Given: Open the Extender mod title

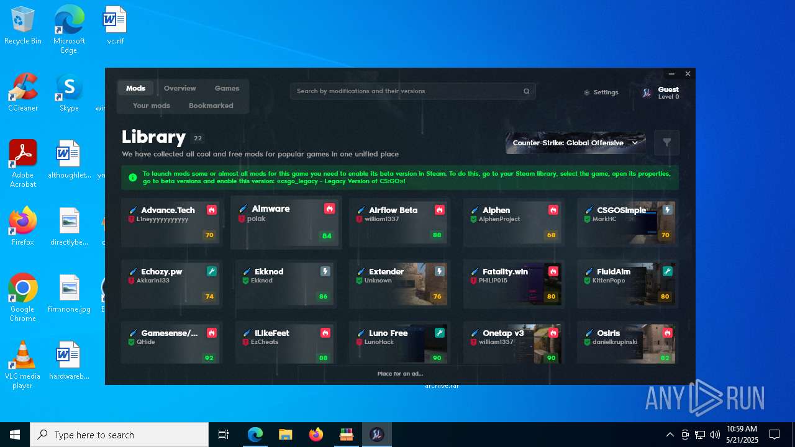Looking at the screenshot, I should 386,272.
